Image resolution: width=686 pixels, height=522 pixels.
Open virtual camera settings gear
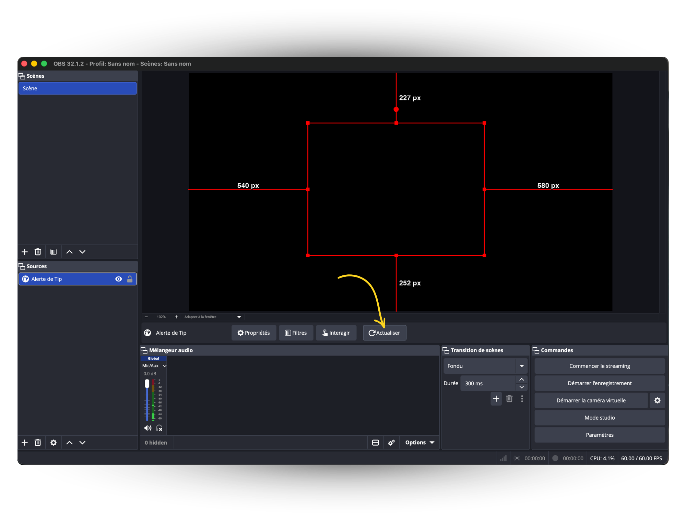657,400
